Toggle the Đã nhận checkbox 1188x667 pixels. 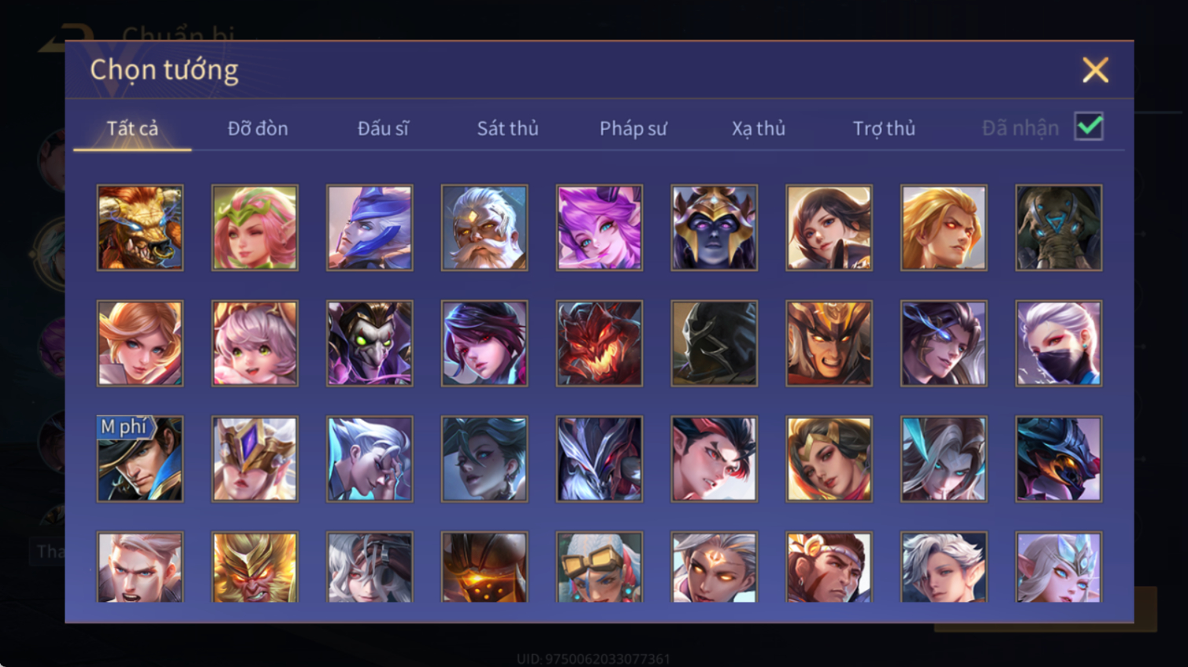pyautogui.click(x=1089, y=126)
